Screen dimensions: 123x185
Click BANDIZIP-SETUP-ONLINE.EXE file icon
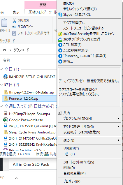(x=6, y=77)
